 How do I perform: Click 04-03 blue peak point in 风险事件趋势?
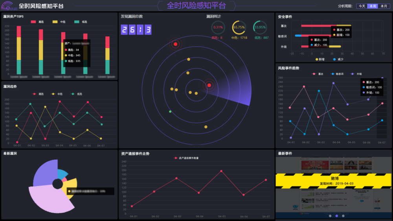tap(319, 91)
